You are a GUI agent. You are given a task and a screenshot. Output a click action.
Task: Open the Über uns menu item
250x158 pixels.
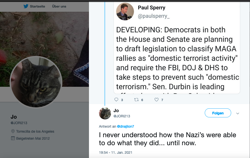[59, 6]
